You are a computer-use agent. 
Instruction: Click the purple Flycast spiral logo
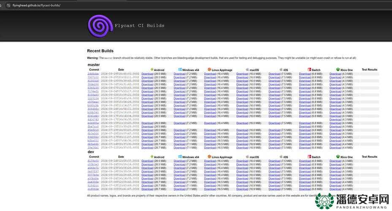pyautogui.click(x=100, y=26)
